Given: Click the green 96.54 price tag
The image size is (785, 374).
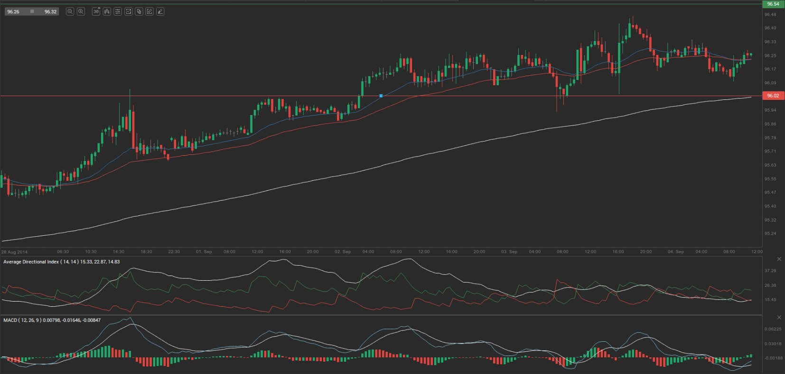Looking at the screenshot, I should [773, 4].
